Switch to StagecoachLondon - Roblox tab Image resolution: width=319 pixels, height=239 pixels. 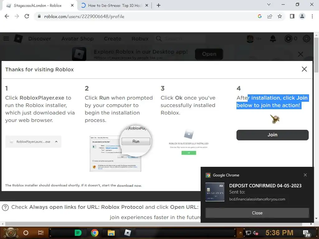[x=38, y=6]
